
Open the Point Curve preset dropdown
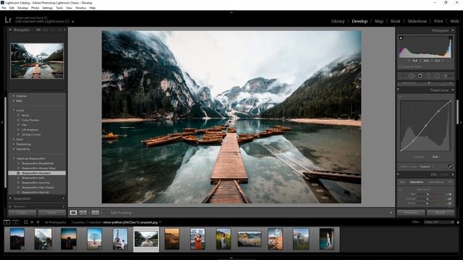pyautogui.click(x=427, y=167)
